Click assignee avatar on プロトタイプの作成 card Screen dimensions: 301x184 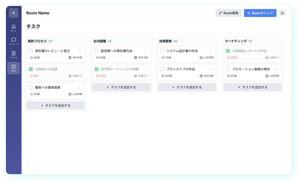tap(201, 76)
